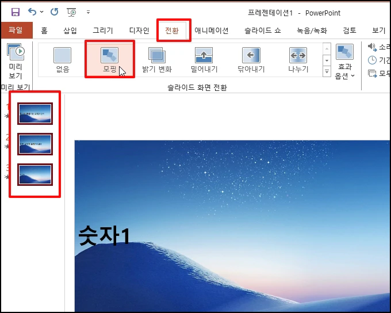Select the 없음 transition
The width and height of the screenshot is (391, 313).
coord(62,60)
